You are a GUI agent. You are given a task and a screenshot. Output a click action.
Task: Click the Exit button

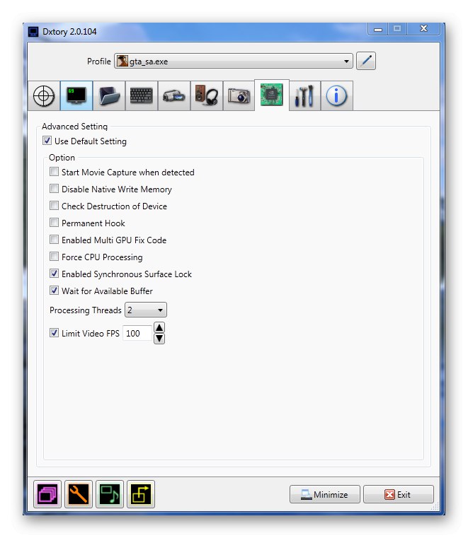point(398,494)
